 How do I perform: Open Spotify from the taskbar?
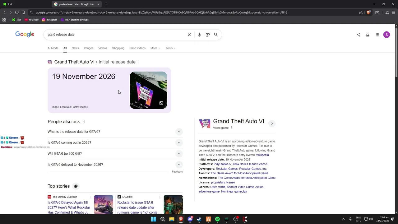click(x=217, y=219)
